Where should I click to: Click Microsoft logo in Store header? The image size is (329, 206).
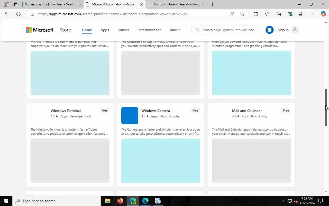(x=40, y=30)
